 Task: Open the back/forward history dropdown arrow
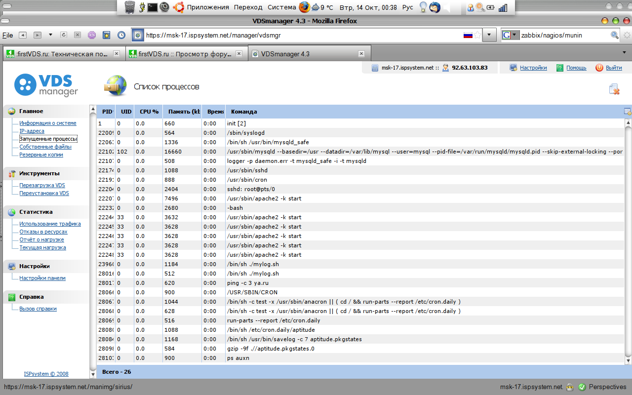tap(50, 35)
